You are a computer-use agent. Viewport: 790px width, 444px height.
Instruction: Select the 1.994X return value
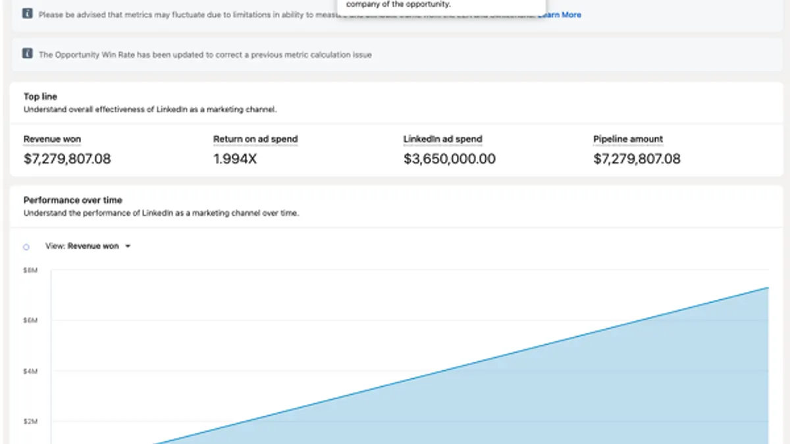coord(235,159)
